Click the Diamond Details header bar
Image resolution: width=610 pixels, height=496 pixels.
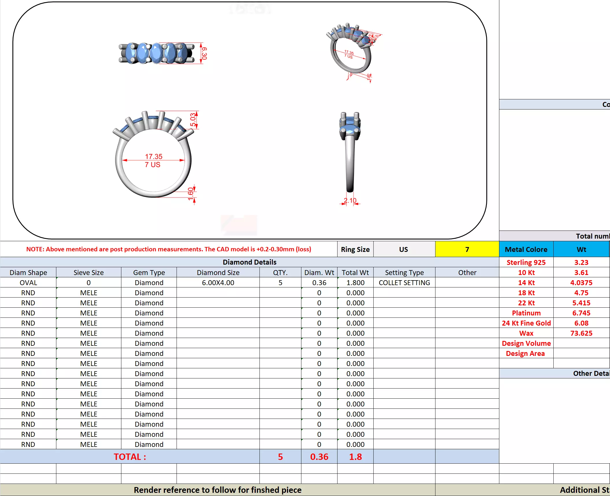[x=249, y=262]
